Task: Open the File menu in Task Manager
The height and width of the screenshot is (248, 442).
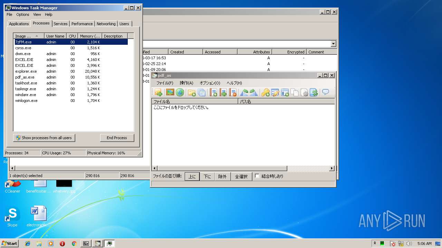Action: coord(9,14)
